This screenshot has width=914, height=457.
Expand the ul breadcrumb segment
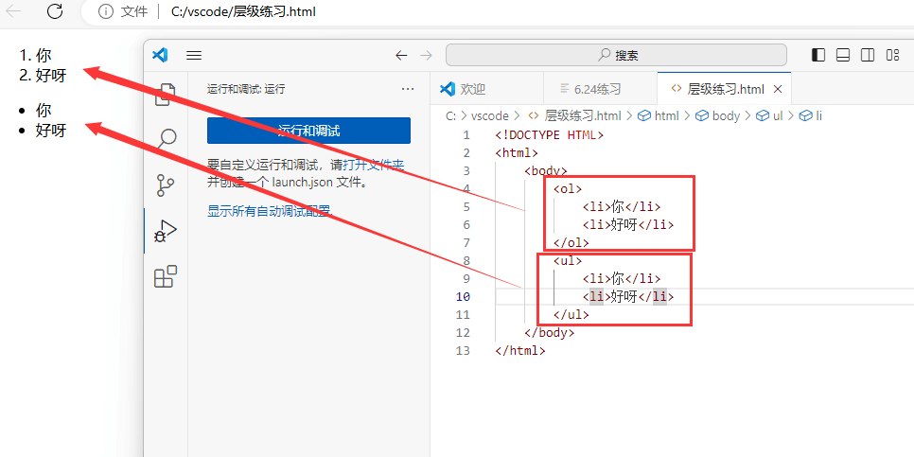[x=769, y=116]
